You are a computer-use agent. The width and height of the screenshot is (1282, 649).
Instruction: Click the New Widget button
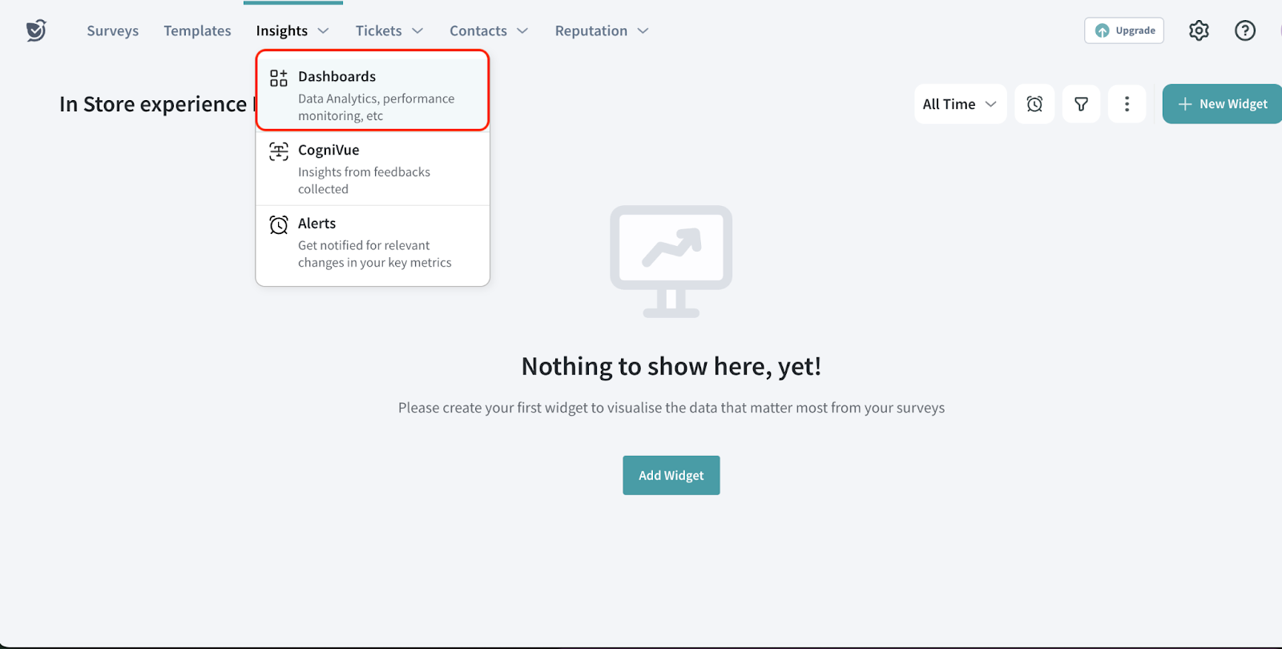1222,104
